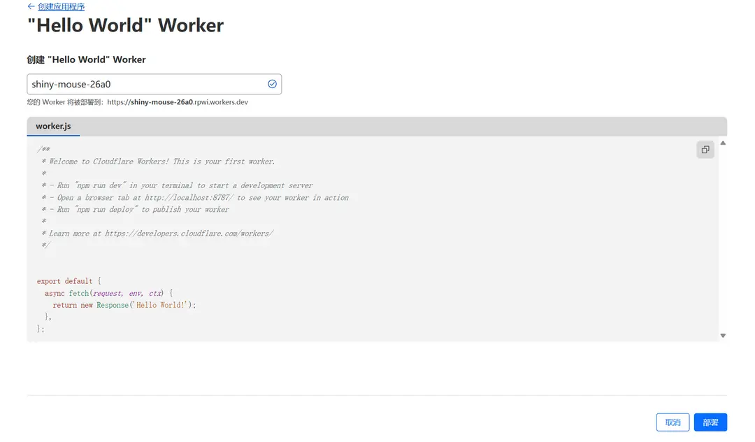This screenshot has width=755, height=442.
Task: Click the "Hello World" Worker page heading
Action: point(125,26)
